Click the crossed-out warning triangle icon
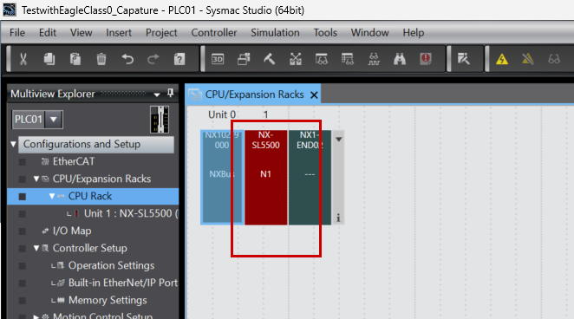The image size is (574, 319). tap(528, 59)
